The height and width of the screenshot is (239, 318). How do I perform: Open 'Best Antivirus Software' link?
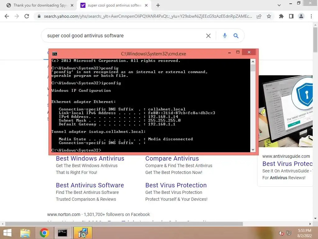point(90,185)
